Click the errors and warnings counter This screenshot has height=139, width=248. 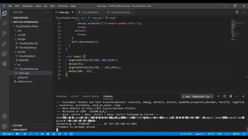click(x=8, y=134)
